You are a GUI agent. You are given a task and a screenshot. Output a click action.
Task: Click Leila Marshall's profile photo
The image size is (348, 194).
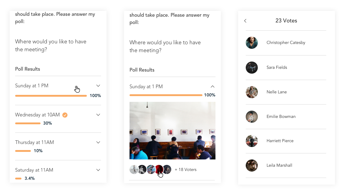click(252, 166)
